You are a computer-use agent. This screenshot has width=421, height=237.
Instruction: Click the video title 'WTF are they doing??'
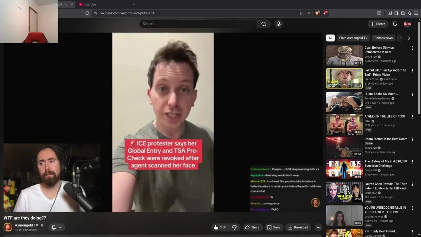point(25,218)
